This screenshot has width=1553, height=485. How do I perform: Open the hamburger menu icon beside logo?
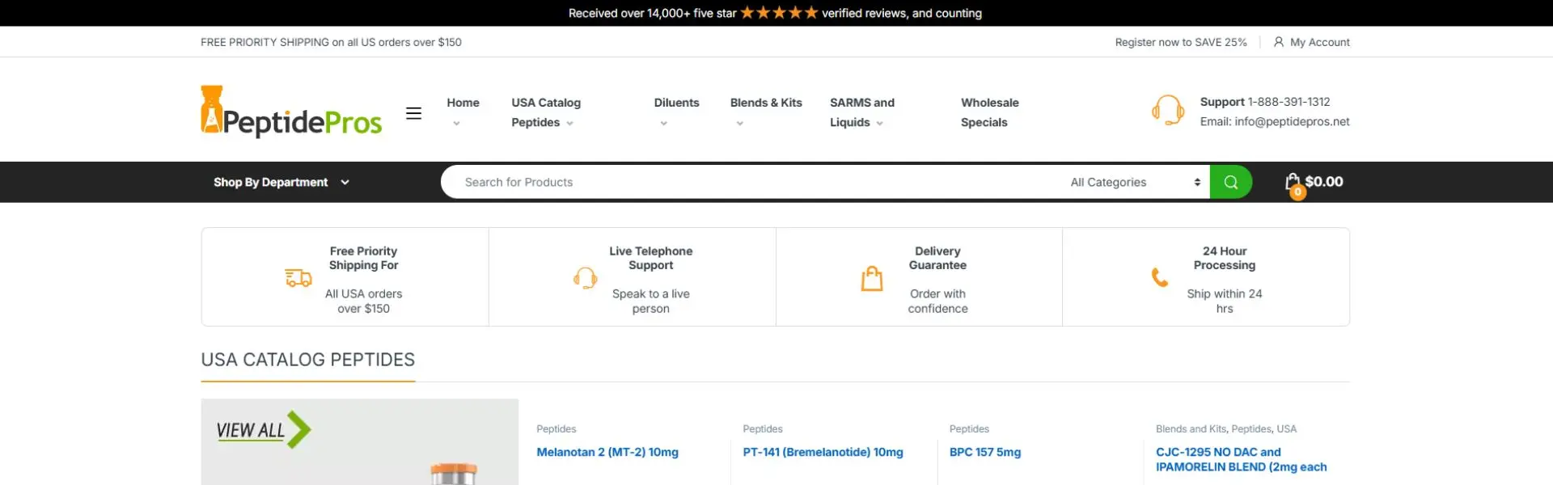coord(413,113)
